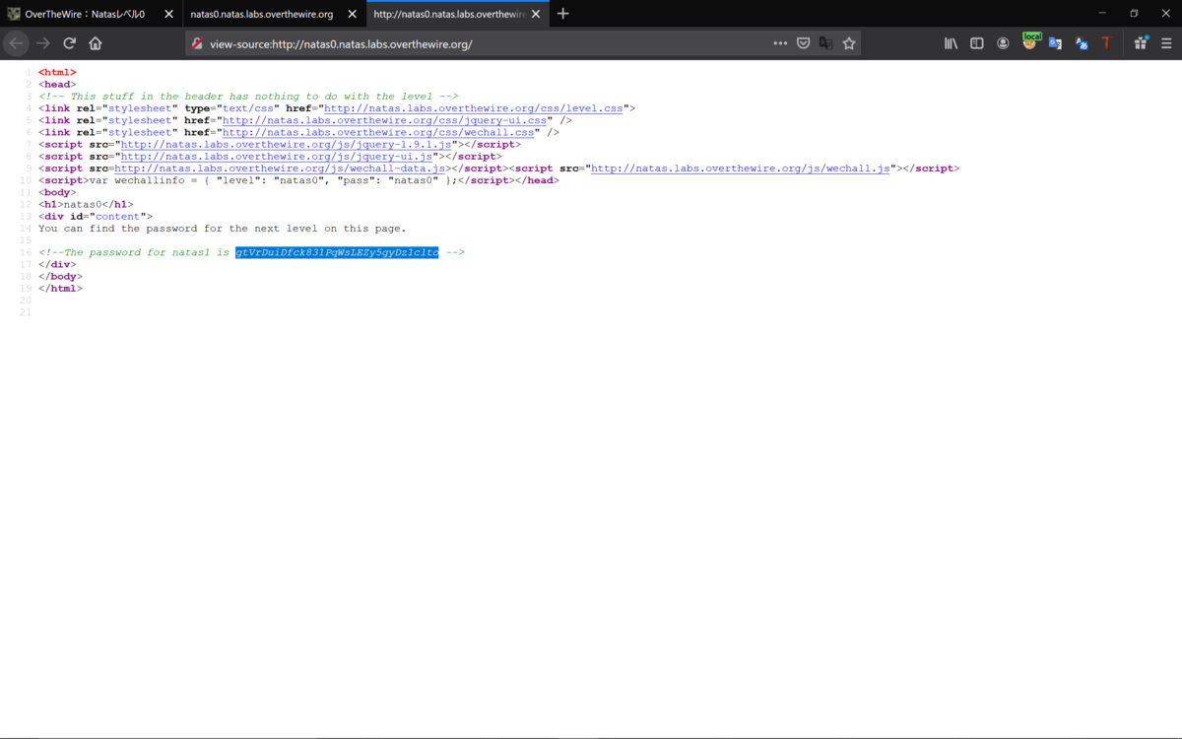This screenshot has width=1182, height=739.
Task: Select the active http://natas0 view-source tab
Action: 457,14
